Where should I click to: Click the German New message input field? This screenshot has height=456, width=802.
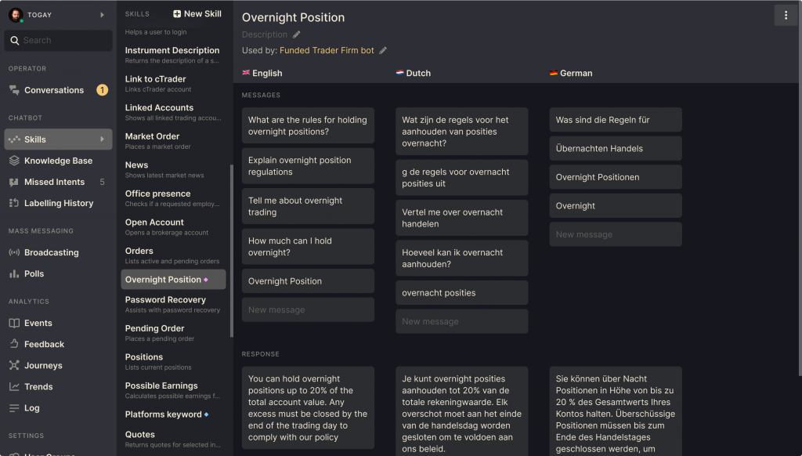615,234
